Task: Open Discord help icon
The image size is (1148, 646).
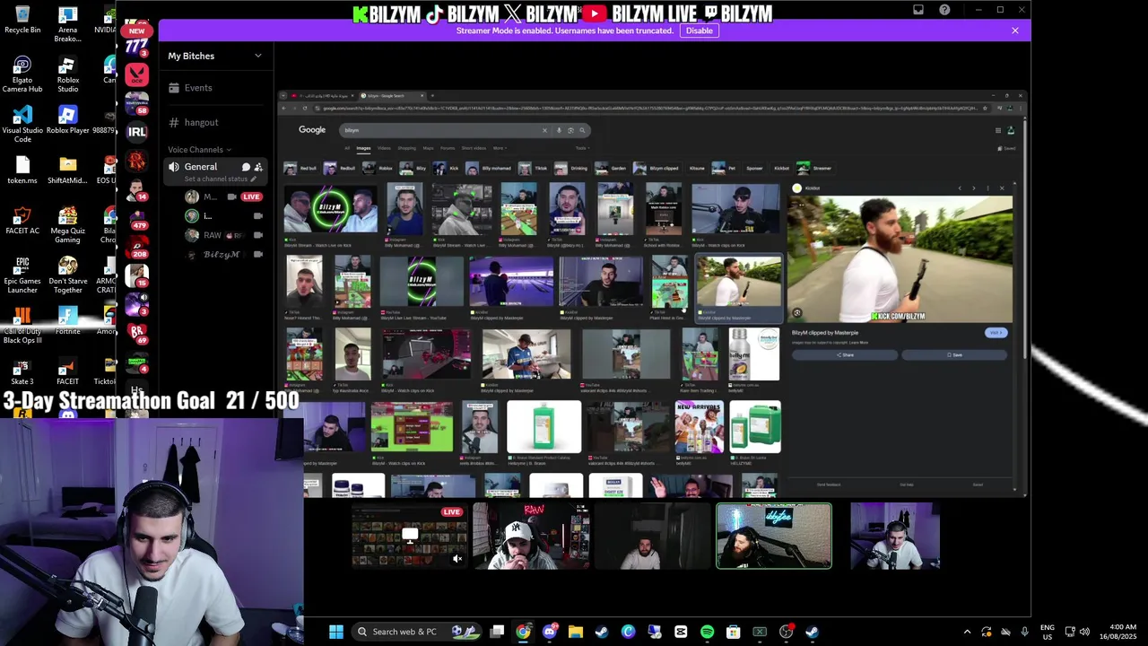Action: [944, 10]
